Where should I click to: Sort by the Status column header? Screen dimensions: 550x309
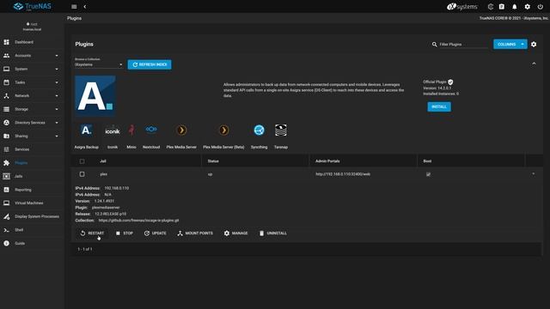pyautogui.click(x=213, y=161)
